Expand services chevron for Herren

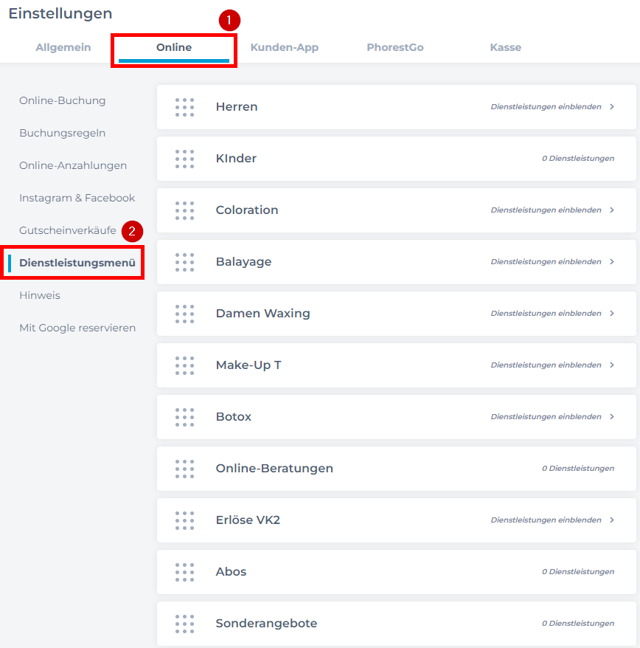pyautogui.click(x=612, y=106)
